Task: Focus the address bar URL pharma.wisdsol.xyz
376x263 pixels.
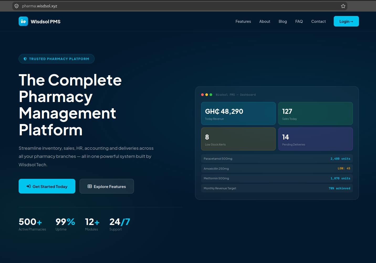Action: (40, 6)
